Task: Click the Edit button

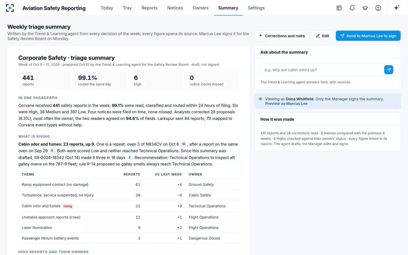Action: click(322, 36)
